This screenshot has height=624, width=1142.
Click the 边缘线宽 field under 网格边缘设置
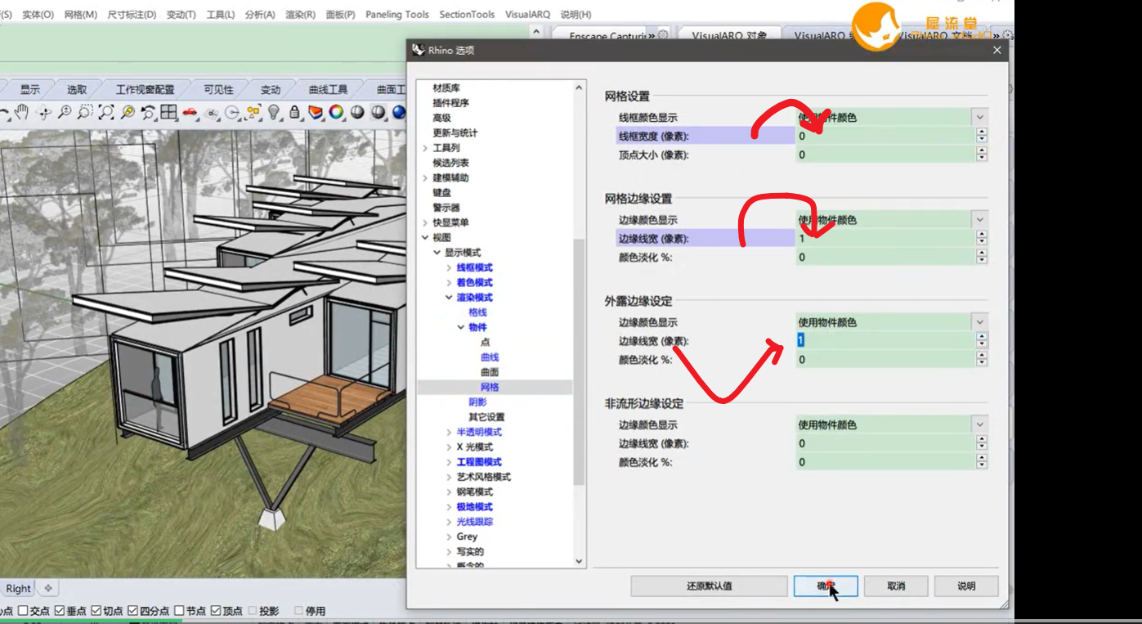(886, 239)
